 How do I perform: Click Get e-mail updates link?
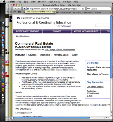tap(95, 87)
